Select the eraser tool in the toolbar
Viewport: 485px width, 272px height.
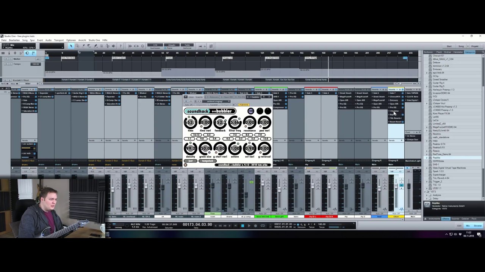tap(89, 46)
